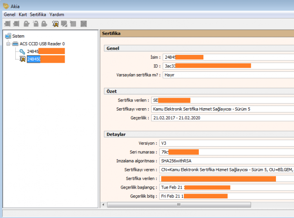Viewport: 294px width, 218px height.
Task: Select the Sistem root tree node
Action: pos(18,36)
